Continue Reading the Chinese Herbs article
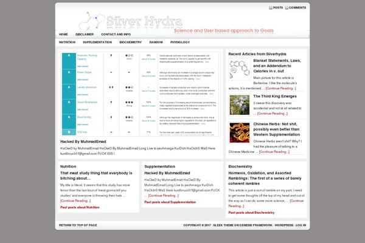The image size is (365, 243). tap(274, 152)
